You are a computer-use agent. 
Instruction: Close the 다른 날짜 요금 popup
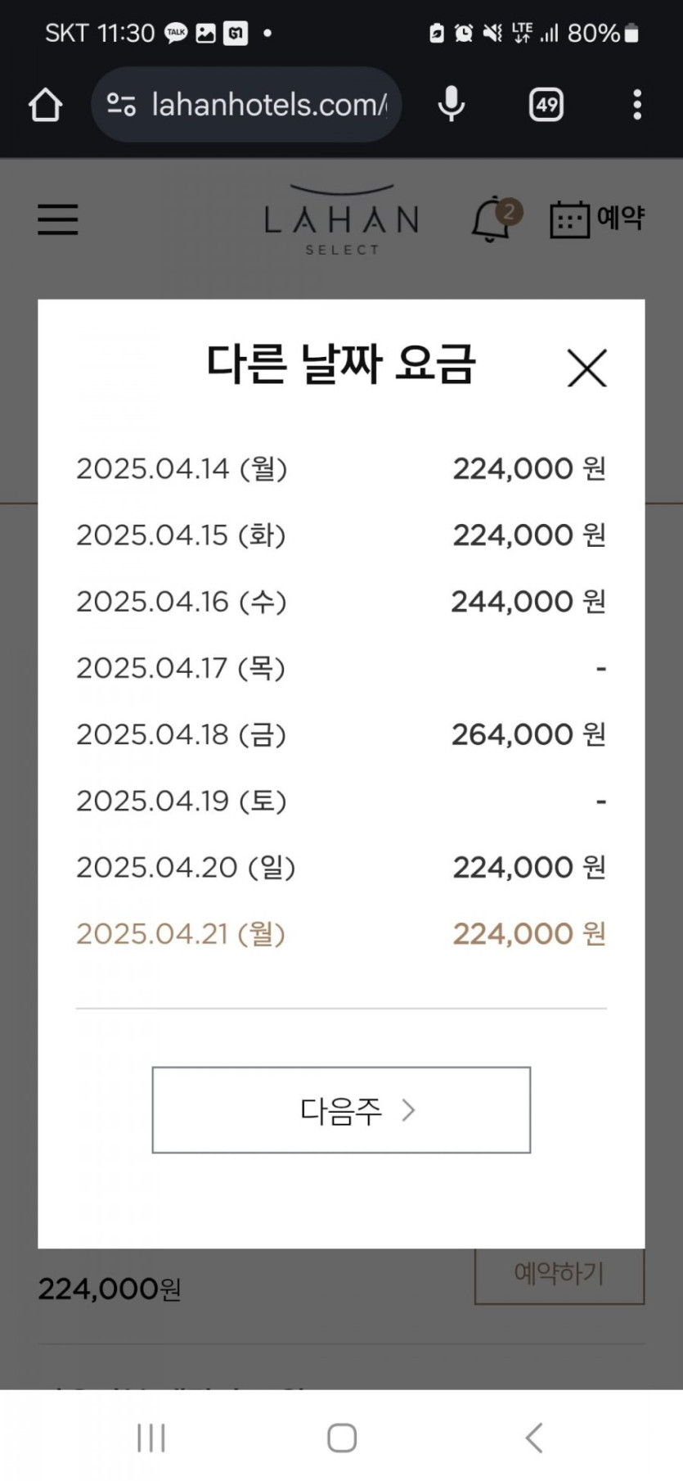click(x=586, y=368)
